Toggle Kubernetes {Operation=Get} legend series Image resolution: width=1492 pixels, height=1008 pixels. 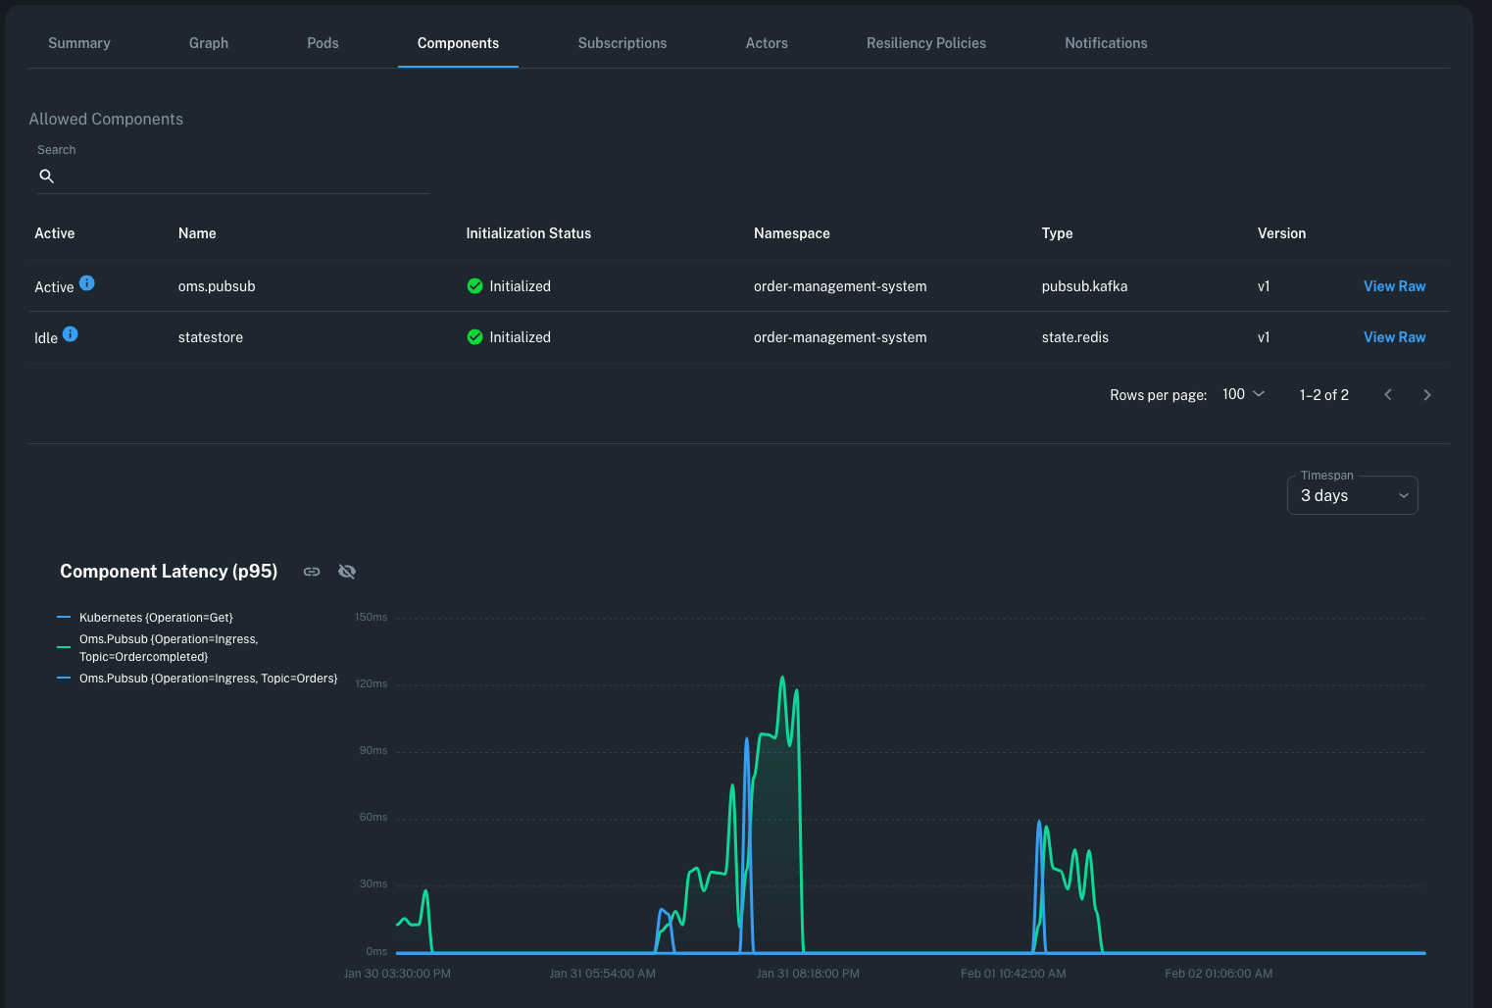pos(147,618)
